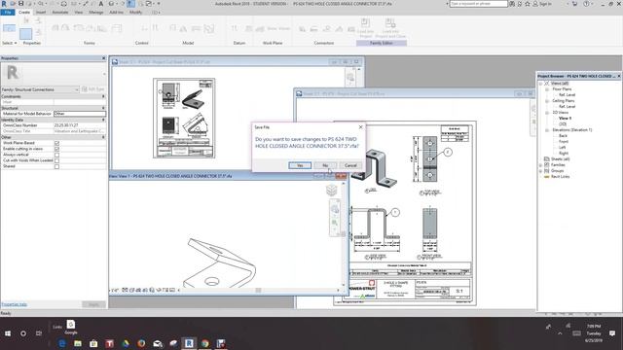Click the Open file quick-access icon
Image resolution: width=623 pixels, height=350 pixels.
tap(13, 4)
